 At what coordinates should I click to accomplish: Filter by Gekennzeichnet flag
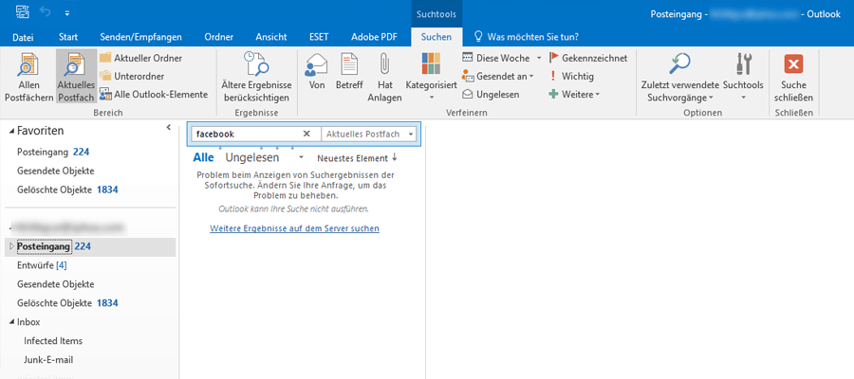[x=588, y=58]
